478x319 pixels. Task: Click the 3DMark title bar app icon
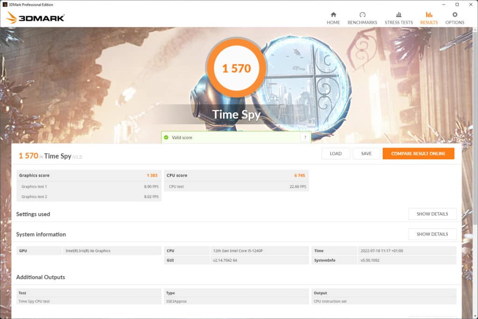pos(5,5)
